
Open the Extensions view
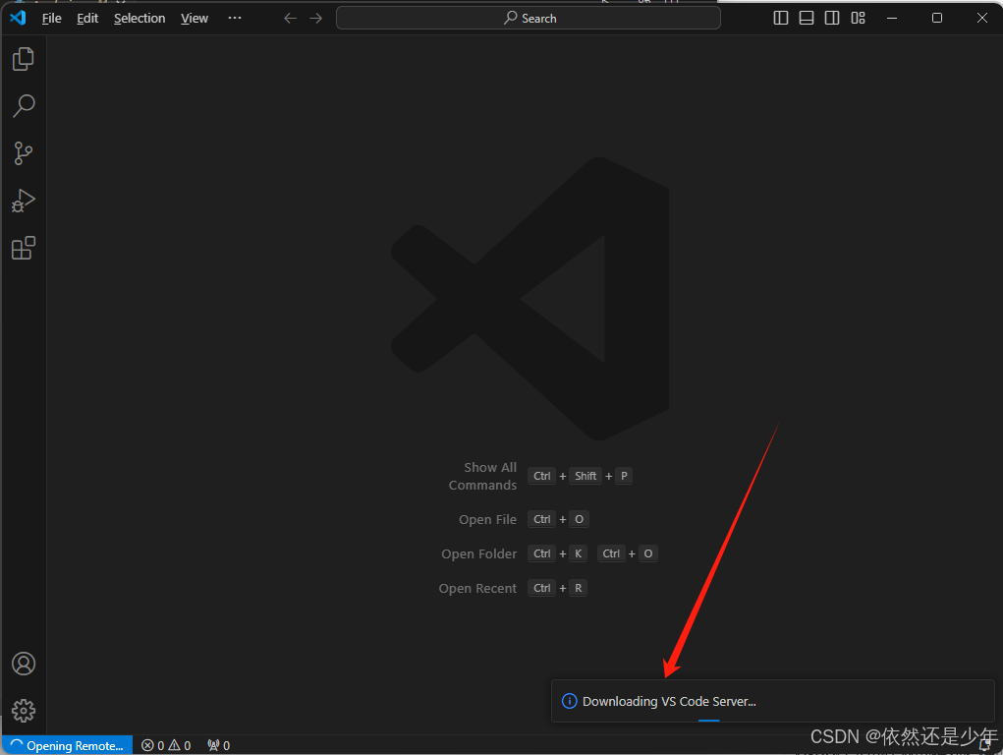click(23, 248)
